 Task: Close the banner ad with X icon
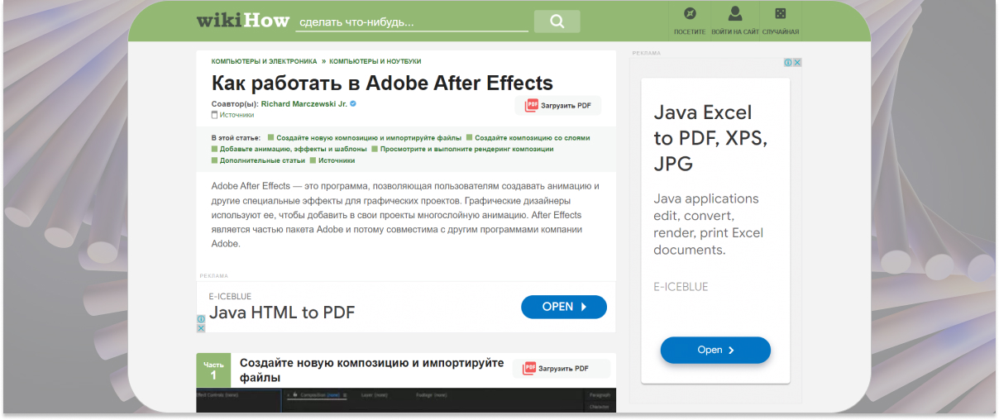(201, 327)
